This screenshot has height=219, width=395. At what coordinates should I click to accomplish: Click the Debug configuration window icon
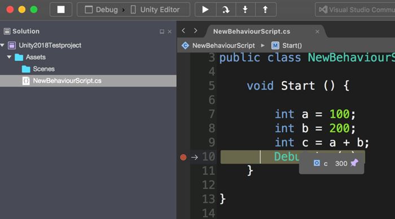[89, 10]
